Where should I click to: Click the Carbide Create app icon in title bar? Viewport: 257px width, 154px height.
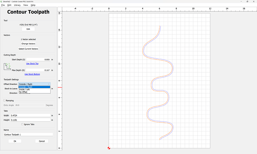click(1, 1)
